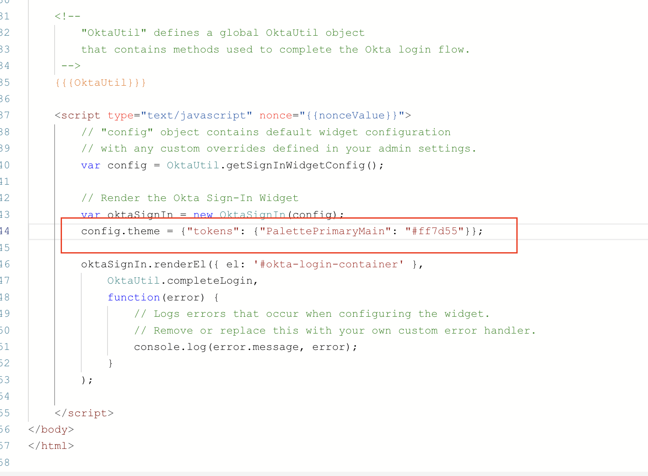Click the {{{OktaUtil}}} template placeholder
The image size is (648, 476).
(101, 83)
